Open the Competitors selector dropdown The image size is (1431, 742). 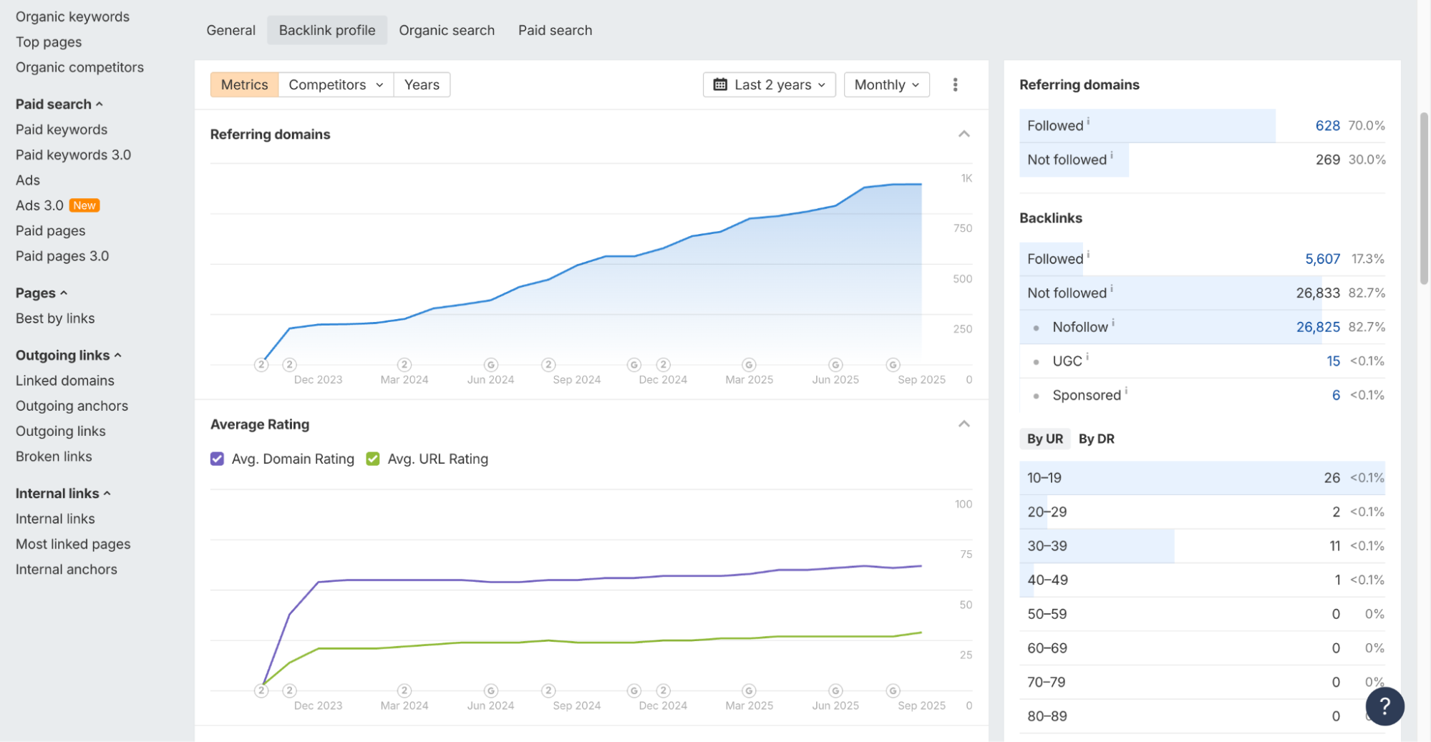[335, 84]
